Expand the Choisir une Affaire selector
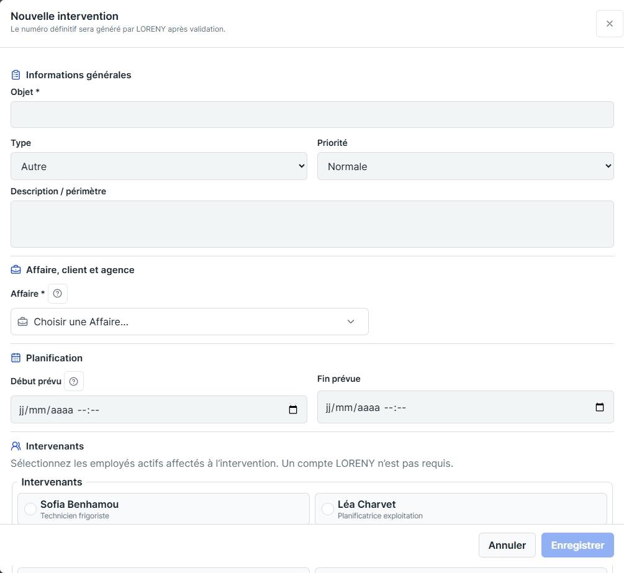Viewport: 624px width, 573px height. click(x=189, y=322)
